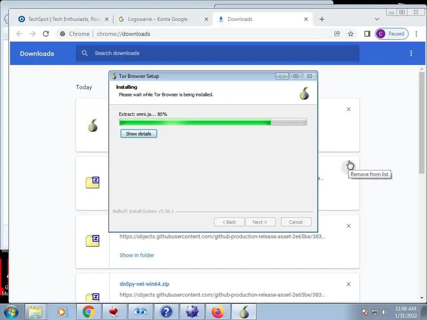Open Firefox from the taskbar

point(218,312)
